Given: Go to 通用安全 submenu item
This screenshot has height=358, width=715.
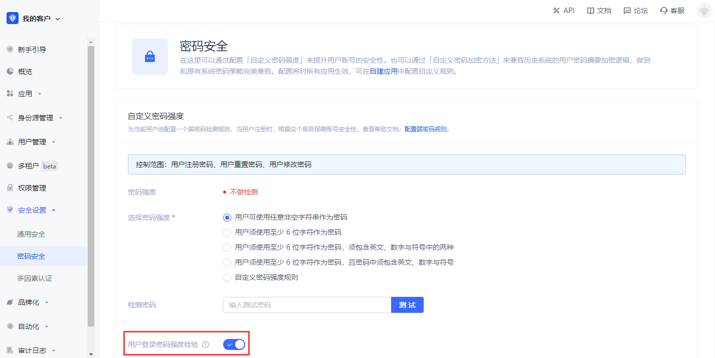Looking at the screenshot, I should pos(31,234).
